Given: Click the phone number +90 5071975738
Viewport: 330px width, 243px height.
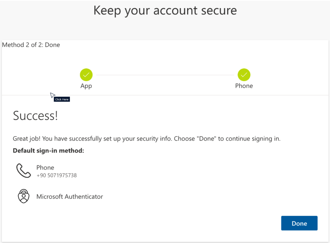Looking at the screenshot, I should (57, 175).
